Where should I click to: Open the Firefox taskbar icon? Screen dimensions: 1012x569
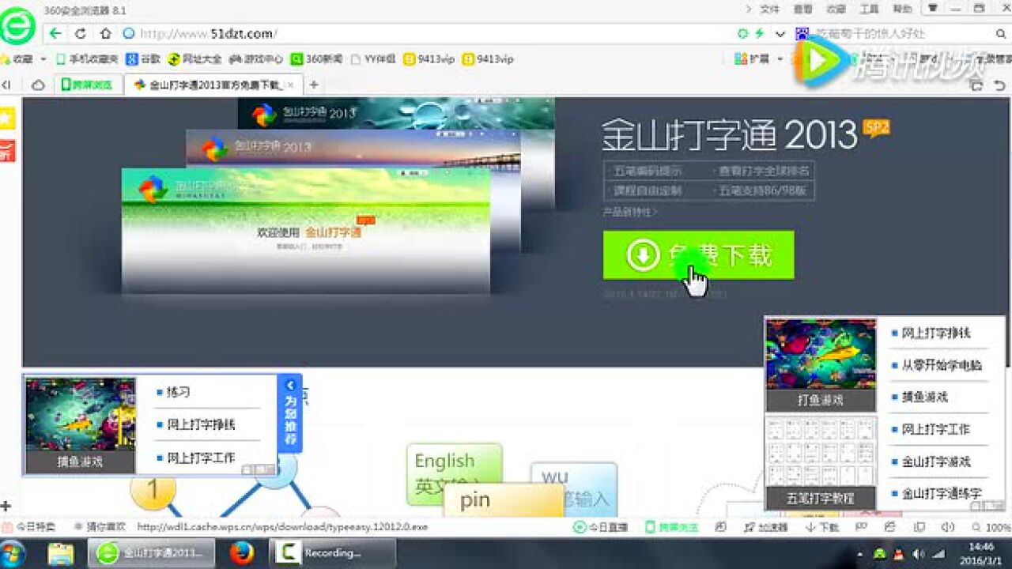243,553
